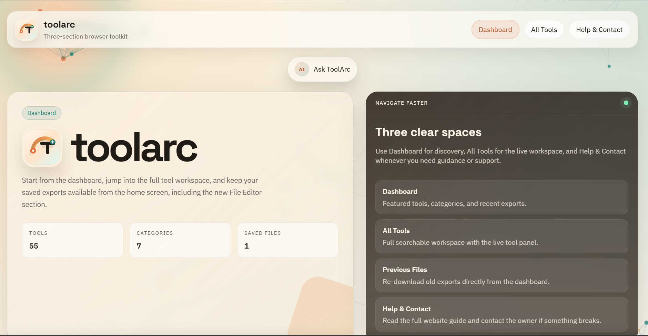
Task: Open the All Tools workspace card
Action: (x=502, y=236)
